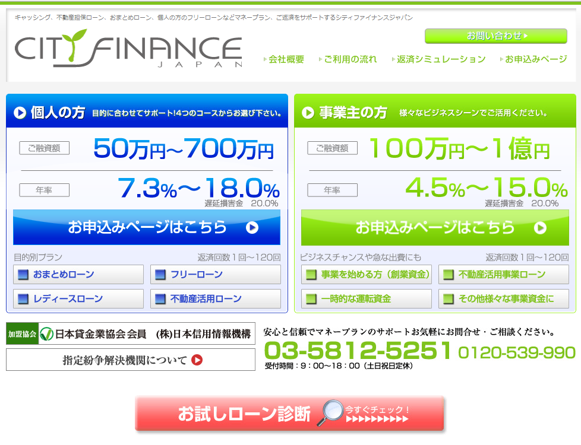This screenshot has width=581, height=445.
Task: Click green square icon beside 一時的な運転資金
Action: [x=311, y=299]
